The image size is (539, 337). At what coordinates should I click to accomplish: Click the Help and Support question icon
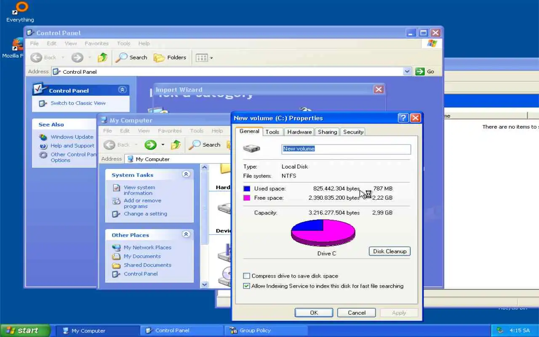(43, 146)
